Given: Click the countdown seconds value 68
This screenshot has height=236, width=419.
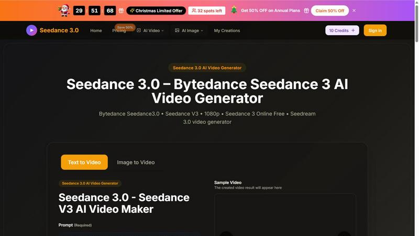Looking at the screenshot, I should [x=110, y=10].
